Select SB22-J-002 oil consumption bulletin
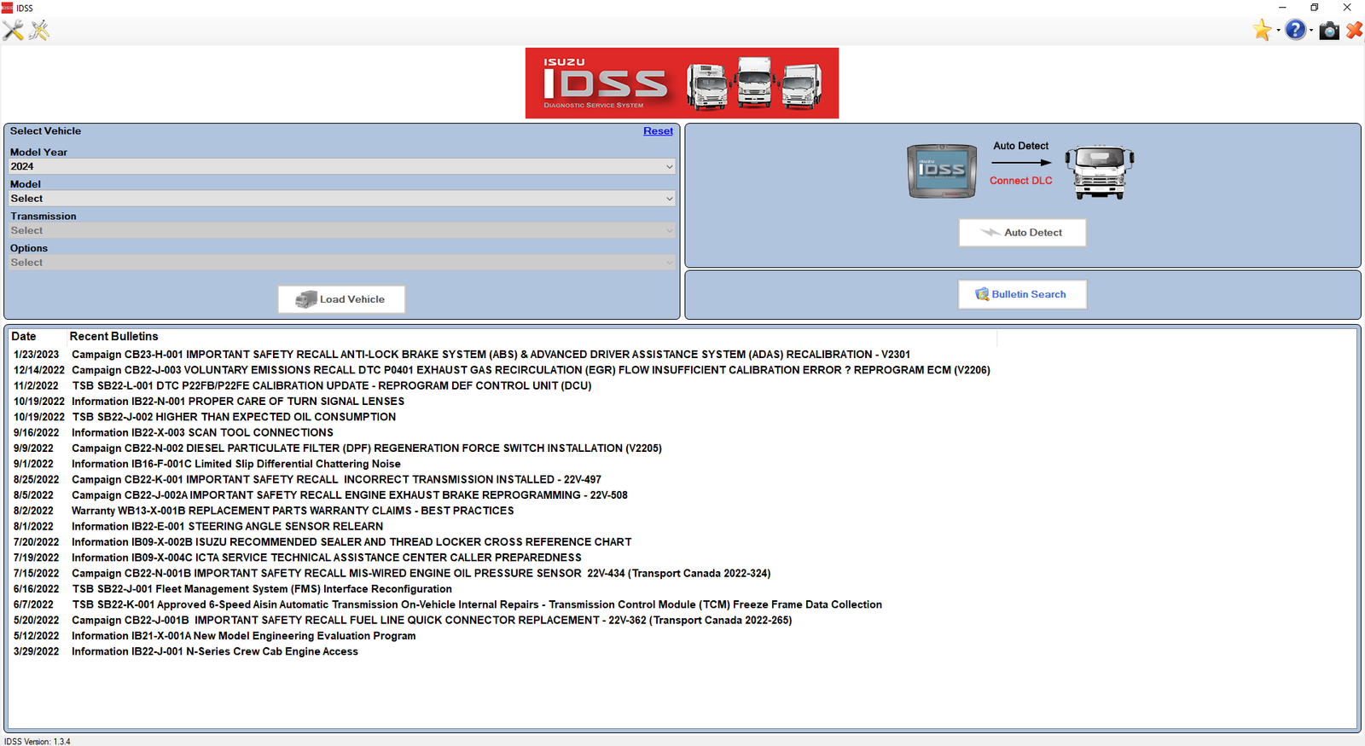The height and width of the screenshot is (746, 1365). click(x=234, y=417)
